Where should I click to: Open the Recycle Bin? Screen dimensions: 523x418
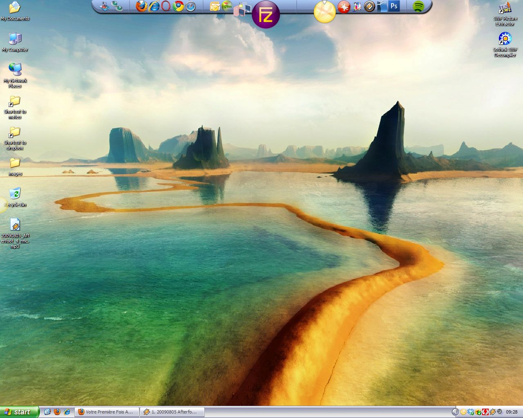(15, 194)
